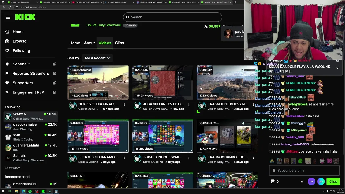This screenshot has height=194, width=345.
Task: Open Samulx channel in Following list
Action: [31, 158]
